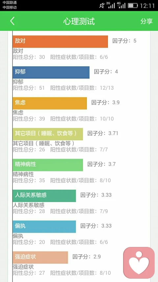Tap the 中国联通 carrier label

tap(10, 3)
